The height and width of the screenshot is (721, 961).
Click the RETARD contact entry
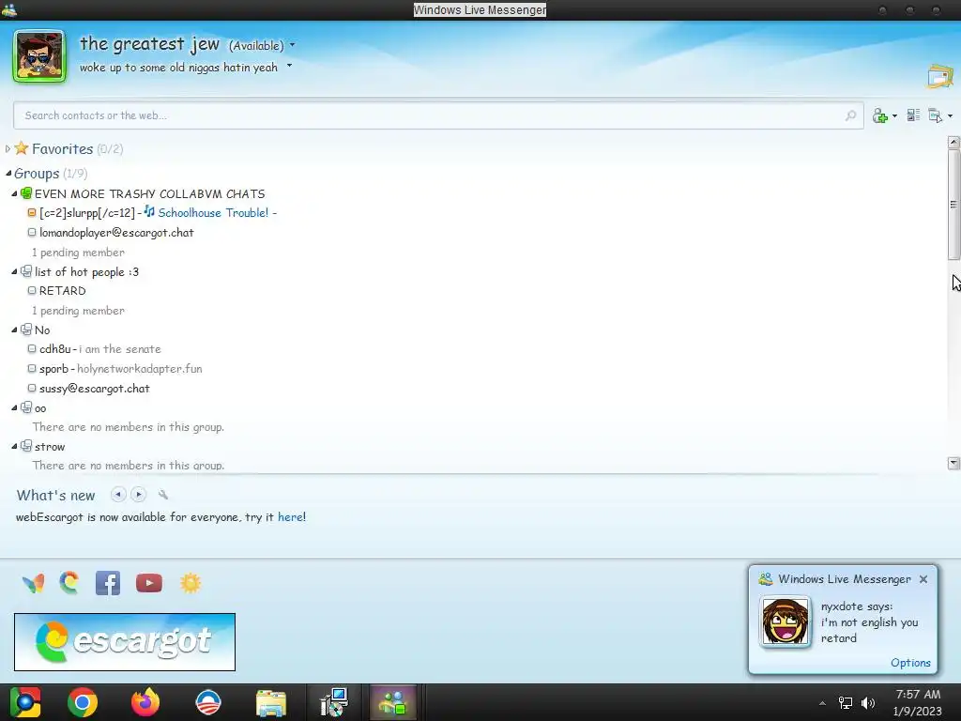pos(63,291)
